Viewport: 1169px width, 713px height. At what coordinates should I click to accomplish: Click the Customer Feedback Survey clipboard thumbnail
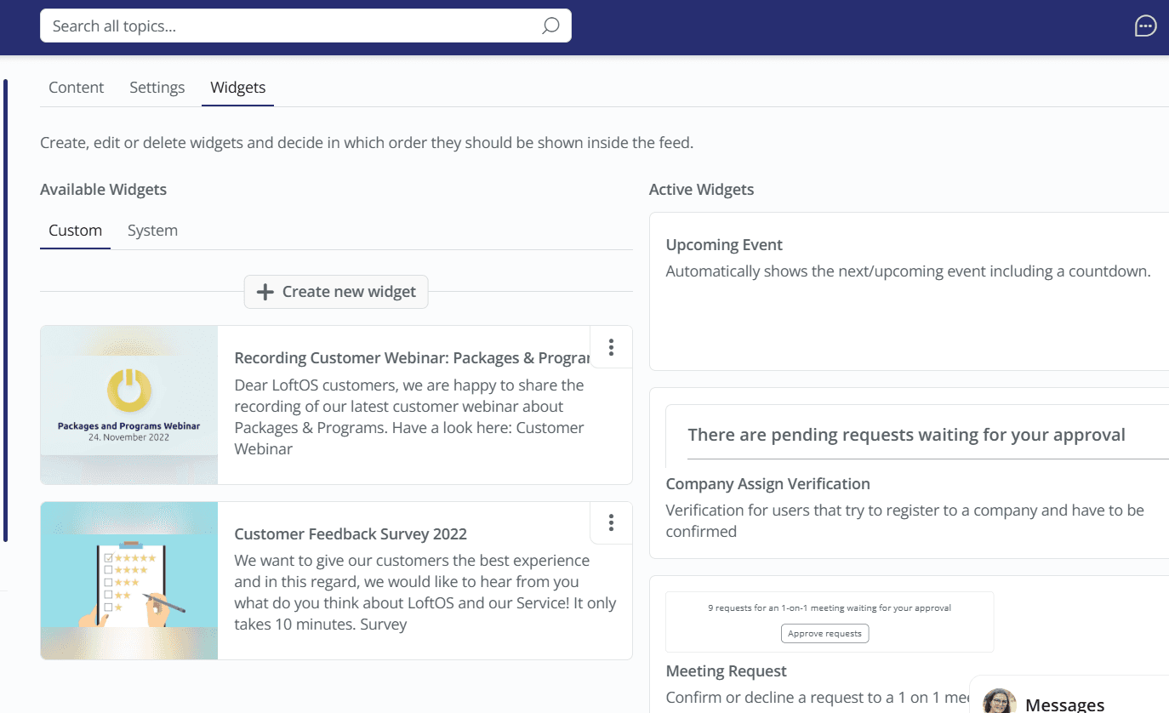(x=129, y=580)
